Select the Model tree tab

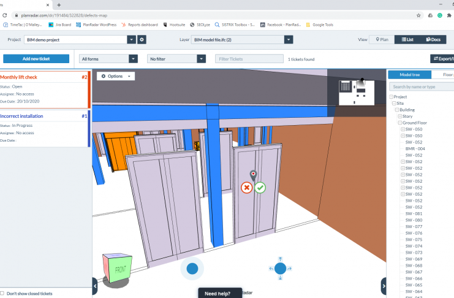click(409, 74)
